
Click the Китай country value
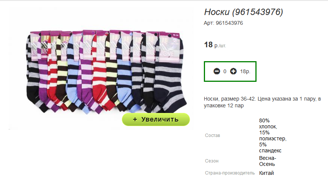[266, 173]
